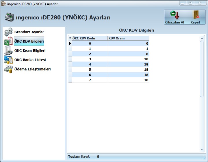Click scrollbar up arrow in table
Screen dimensions: 208x162
202,38
